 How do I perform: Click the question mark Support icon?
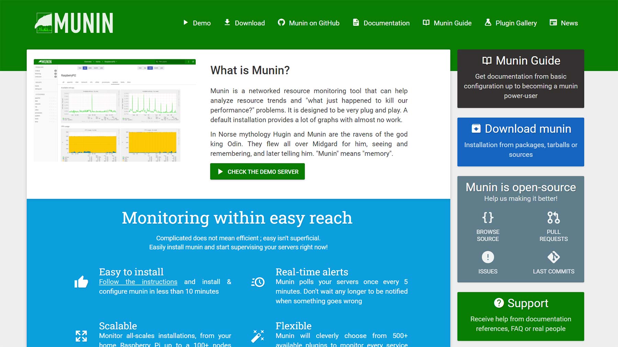(499, 303)
